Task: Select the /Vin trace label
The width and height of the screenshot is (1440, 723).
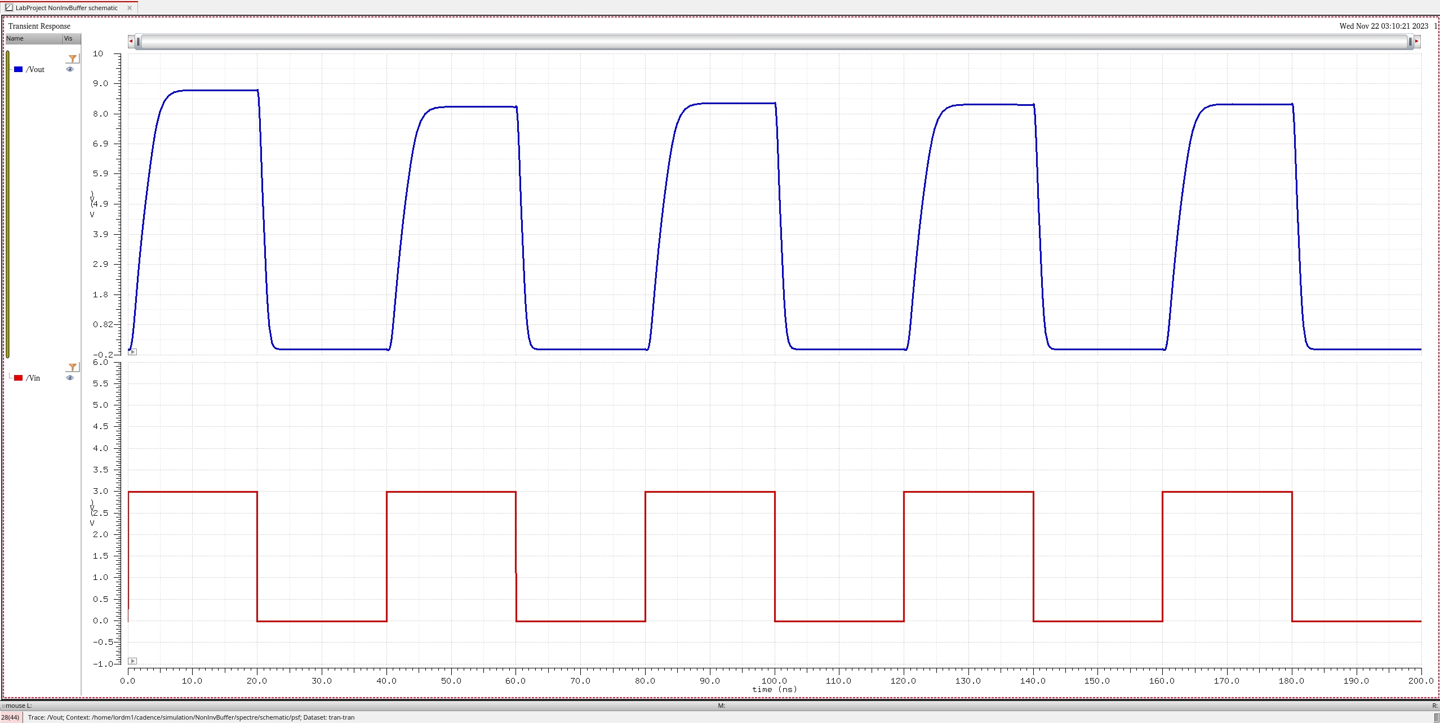Action: (x=33, y=378)
